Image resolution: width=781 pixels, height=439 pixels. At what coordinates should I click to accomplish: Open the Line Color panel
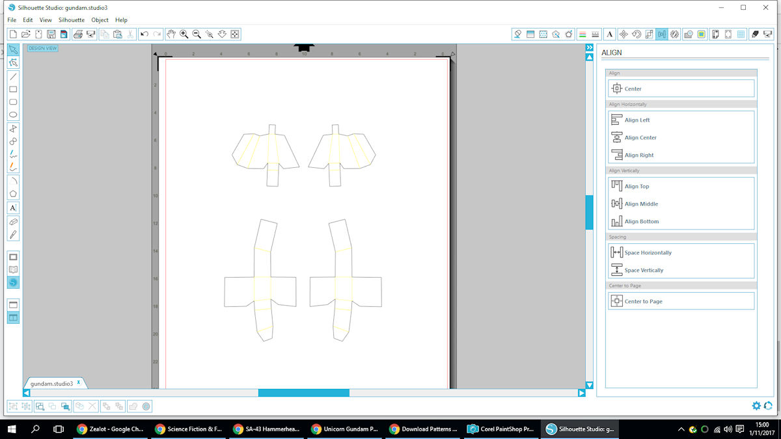pos(582,34)
